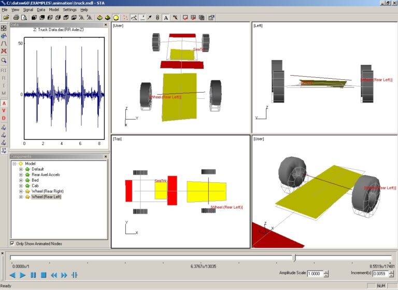Click the red crossed curve icon

[x=4, y=51]
